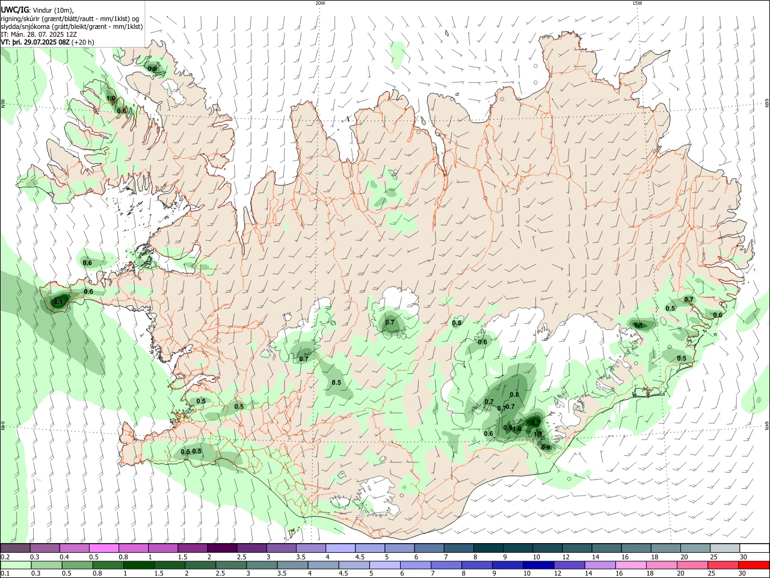This screenshot has height=578, width=770.
Task: Click the 'VT: þri. 29.07.2025 08Z' valid time
Action: pos(35,42)
